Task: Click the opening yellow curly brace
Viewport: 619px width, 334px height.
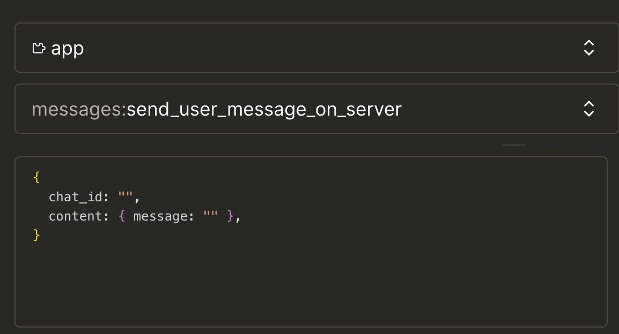Action: coord(36,178)
